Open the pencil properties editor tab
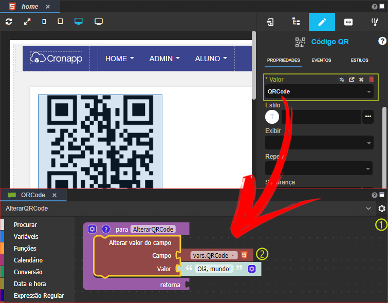The image size is (388, 303). coord(322,22)
